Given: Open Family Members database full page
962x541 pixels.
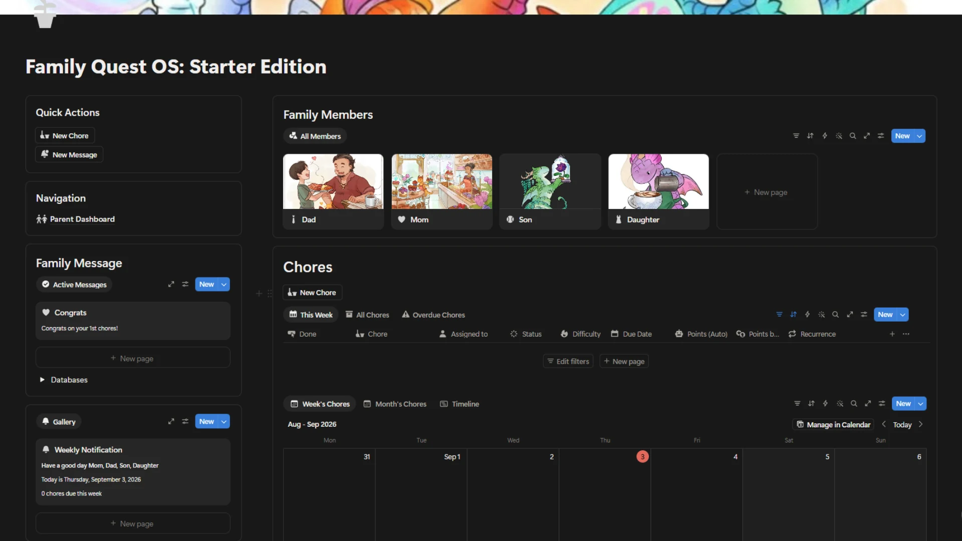Looking at the screenshot, I should (x=866, y=136).
